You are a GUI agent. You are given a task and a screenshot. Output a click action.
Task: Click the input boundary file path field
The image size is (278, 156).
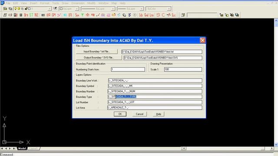[162, 52]
